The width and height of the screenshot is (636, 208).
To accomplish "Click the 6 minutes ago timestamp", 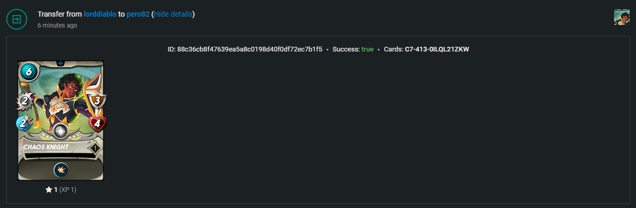I will [x=57, y=25].
